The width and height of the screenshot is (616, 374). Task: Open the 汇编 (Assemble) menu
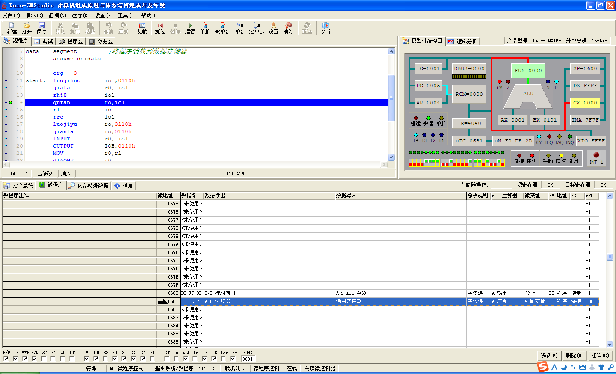pos(57,15)
